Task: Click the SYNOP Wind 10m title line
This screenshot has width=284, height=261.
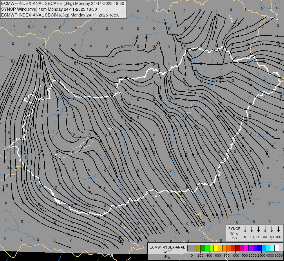Action: pos(49,9)
